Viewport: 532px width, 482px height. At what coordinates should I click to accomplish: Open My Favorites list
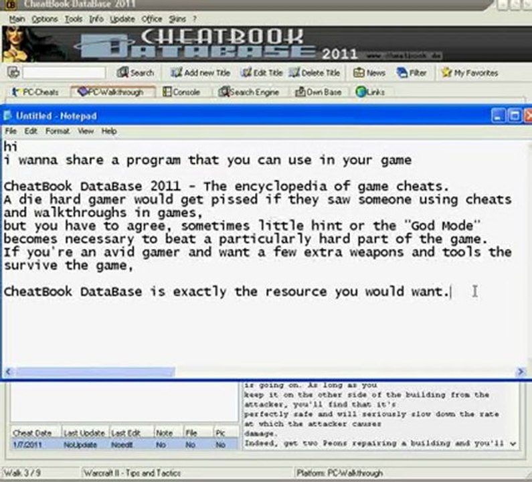click(x=470, y=72)
